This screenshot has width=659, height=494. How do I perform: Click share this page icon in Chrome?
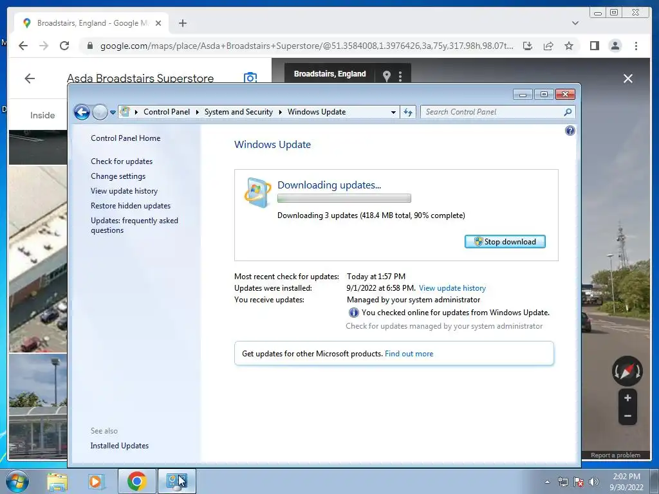[x=548, y=46]
